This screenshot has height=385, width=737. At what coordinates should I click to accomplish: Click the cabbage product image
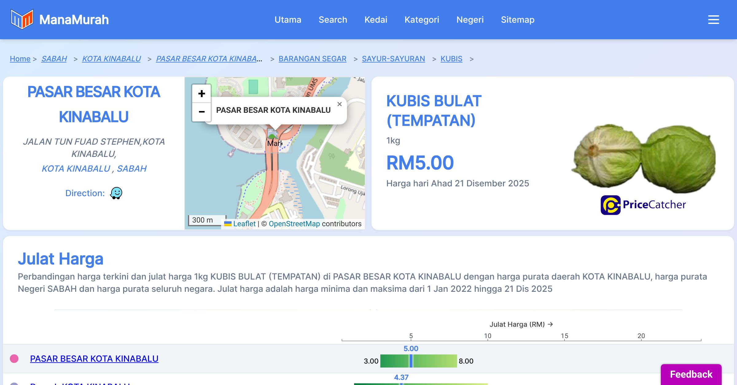(x=643, y=158)
